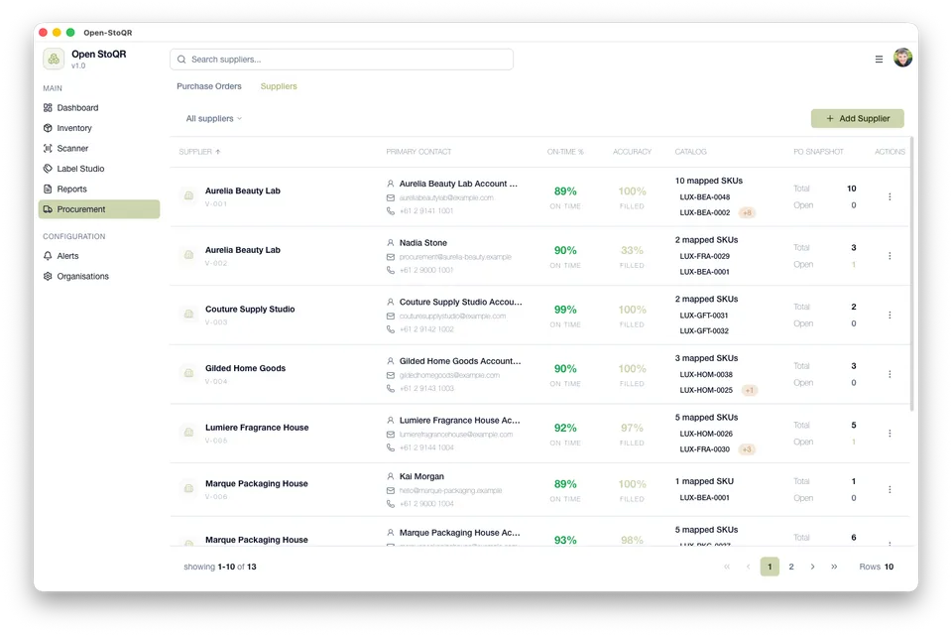The image size is (952, 636).
Task: Open actions menu for Aurelia Beauty Lab V-001
Action: pyautogui.click(x=890, y=196)
